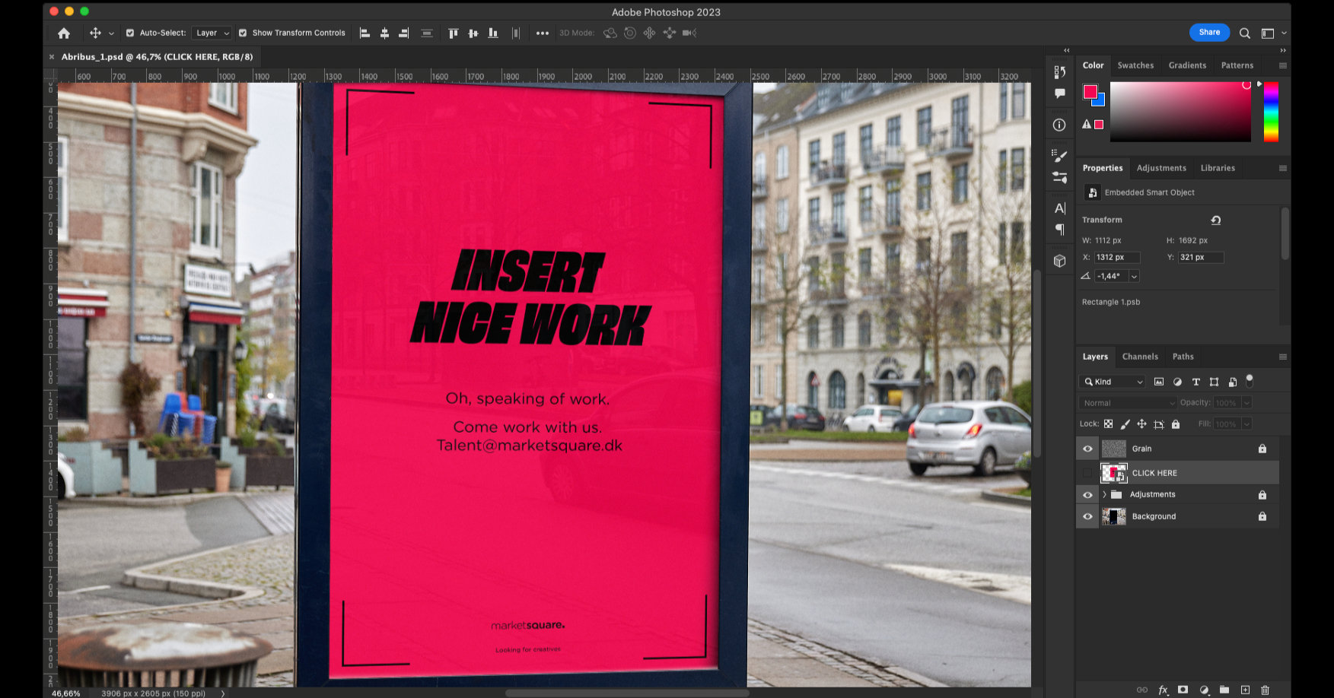Switch to the Patterns tab

[1237, 65]
